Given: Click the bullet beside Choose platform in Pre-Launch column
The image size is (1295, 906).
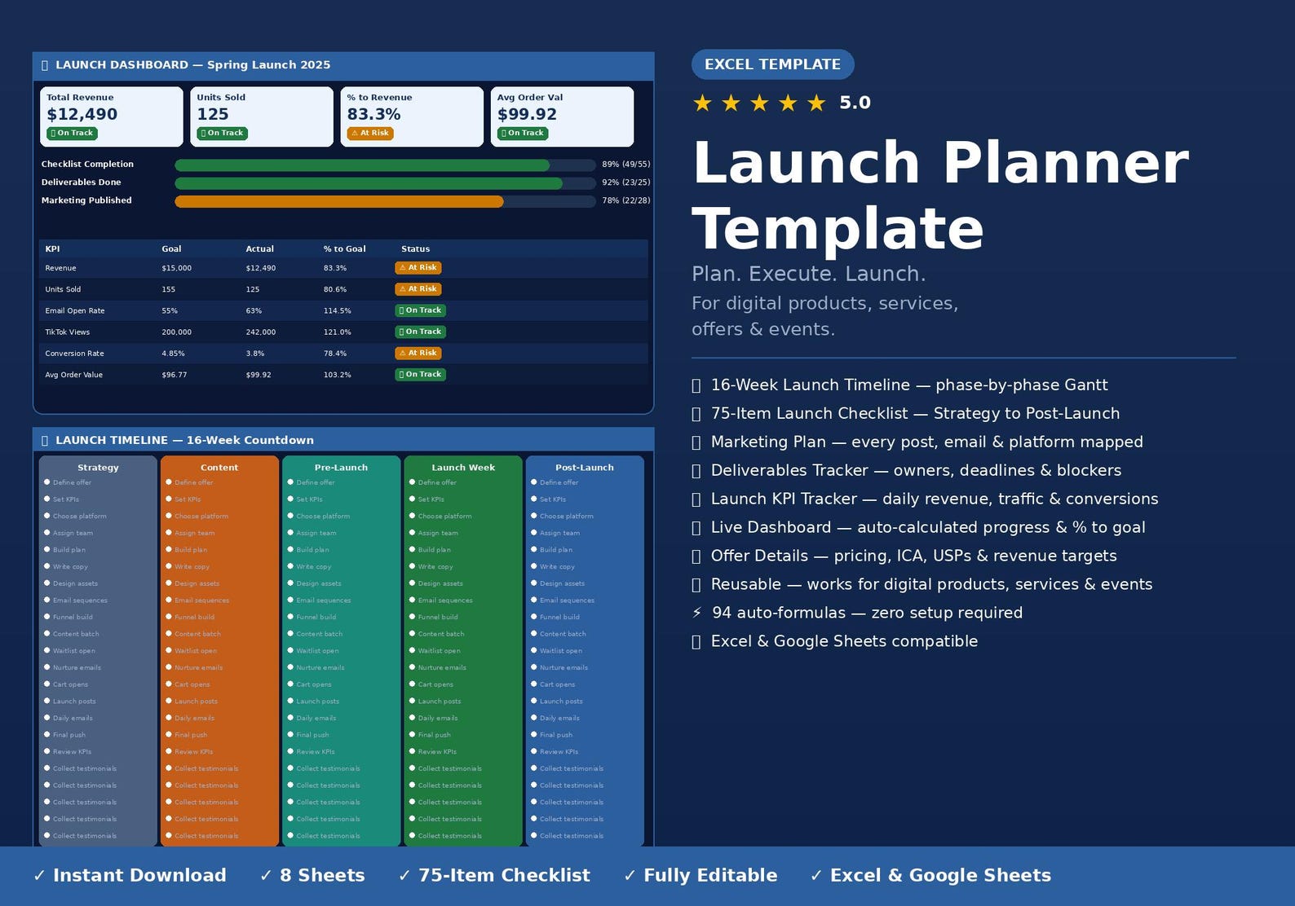Looking at the screenshot, I should click(x=290, y=516).
